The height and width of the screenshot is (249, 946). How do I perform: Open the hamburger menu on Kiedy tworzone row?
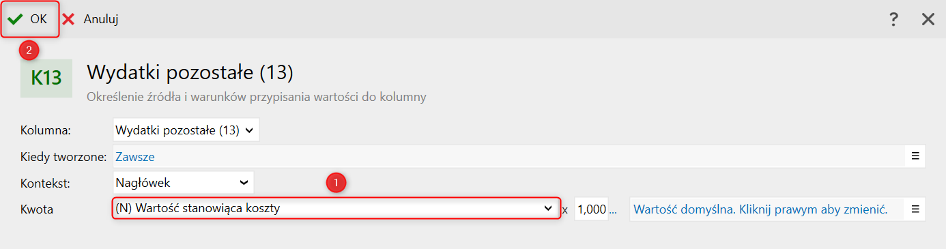coord(915,156)
